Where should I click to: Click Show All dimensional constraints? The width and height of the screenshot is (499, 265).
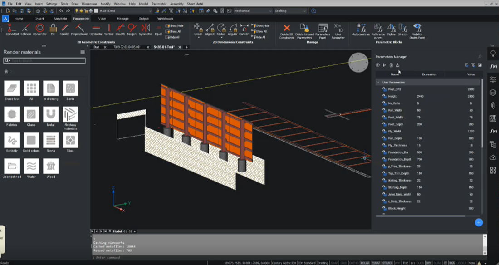pos(260,31)
